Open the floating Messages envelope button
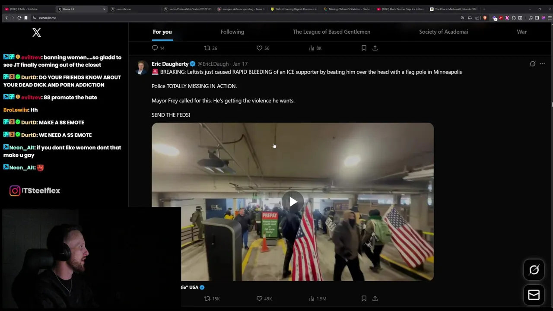This screenshot has height=311, width=553. [x=534, y=295]
